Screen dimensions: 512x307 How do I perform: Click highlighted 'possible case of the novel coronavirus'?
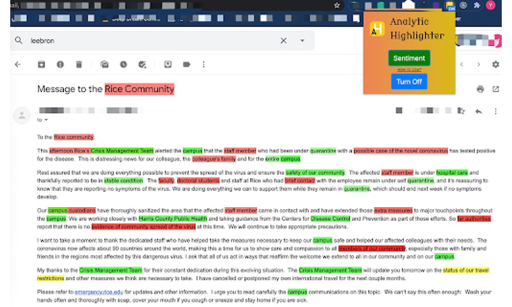401,151
